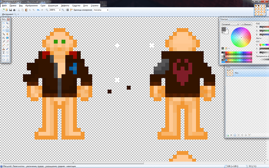Screen dimensions: 269x168
Task: Open the palette management dropdown arrow
Action: 229,48
